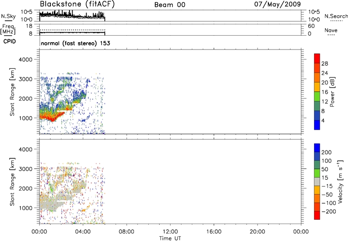The width and height of the screenshot is (348, 241).
Task: Select the 16 label on the power colorbar
Action: pyautogui.click(x=325, y=92)
